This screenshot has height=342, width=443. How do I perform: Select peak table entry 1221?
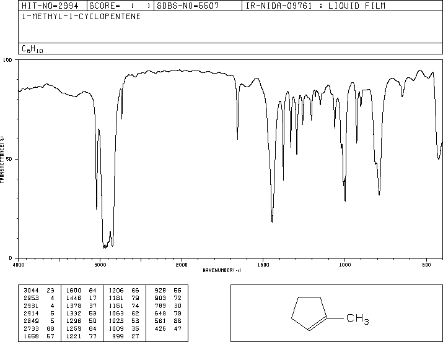[81, 336]
